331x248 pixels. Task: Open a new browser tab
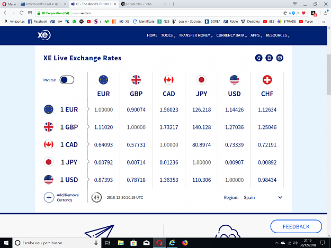pos(173,4)
